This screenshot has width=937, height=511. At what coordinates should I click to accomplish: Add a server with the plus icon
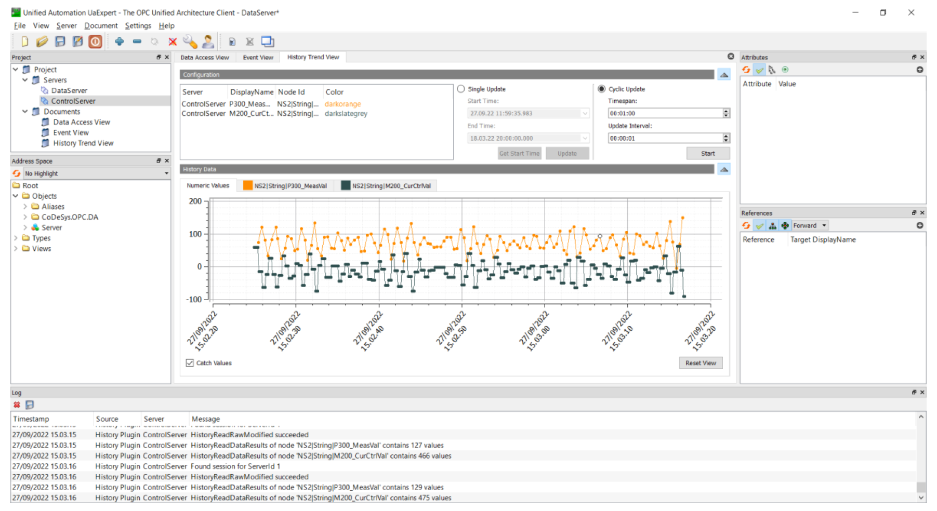120,42
